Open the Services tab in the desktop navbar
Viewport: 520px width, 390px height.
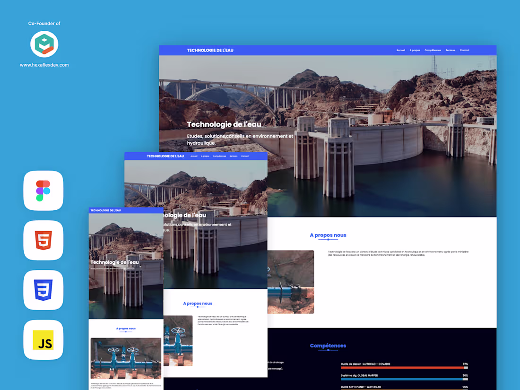point(450,50)
